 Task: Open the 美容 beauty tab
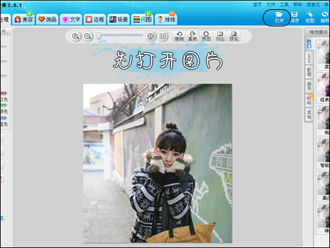coord(23,19)
